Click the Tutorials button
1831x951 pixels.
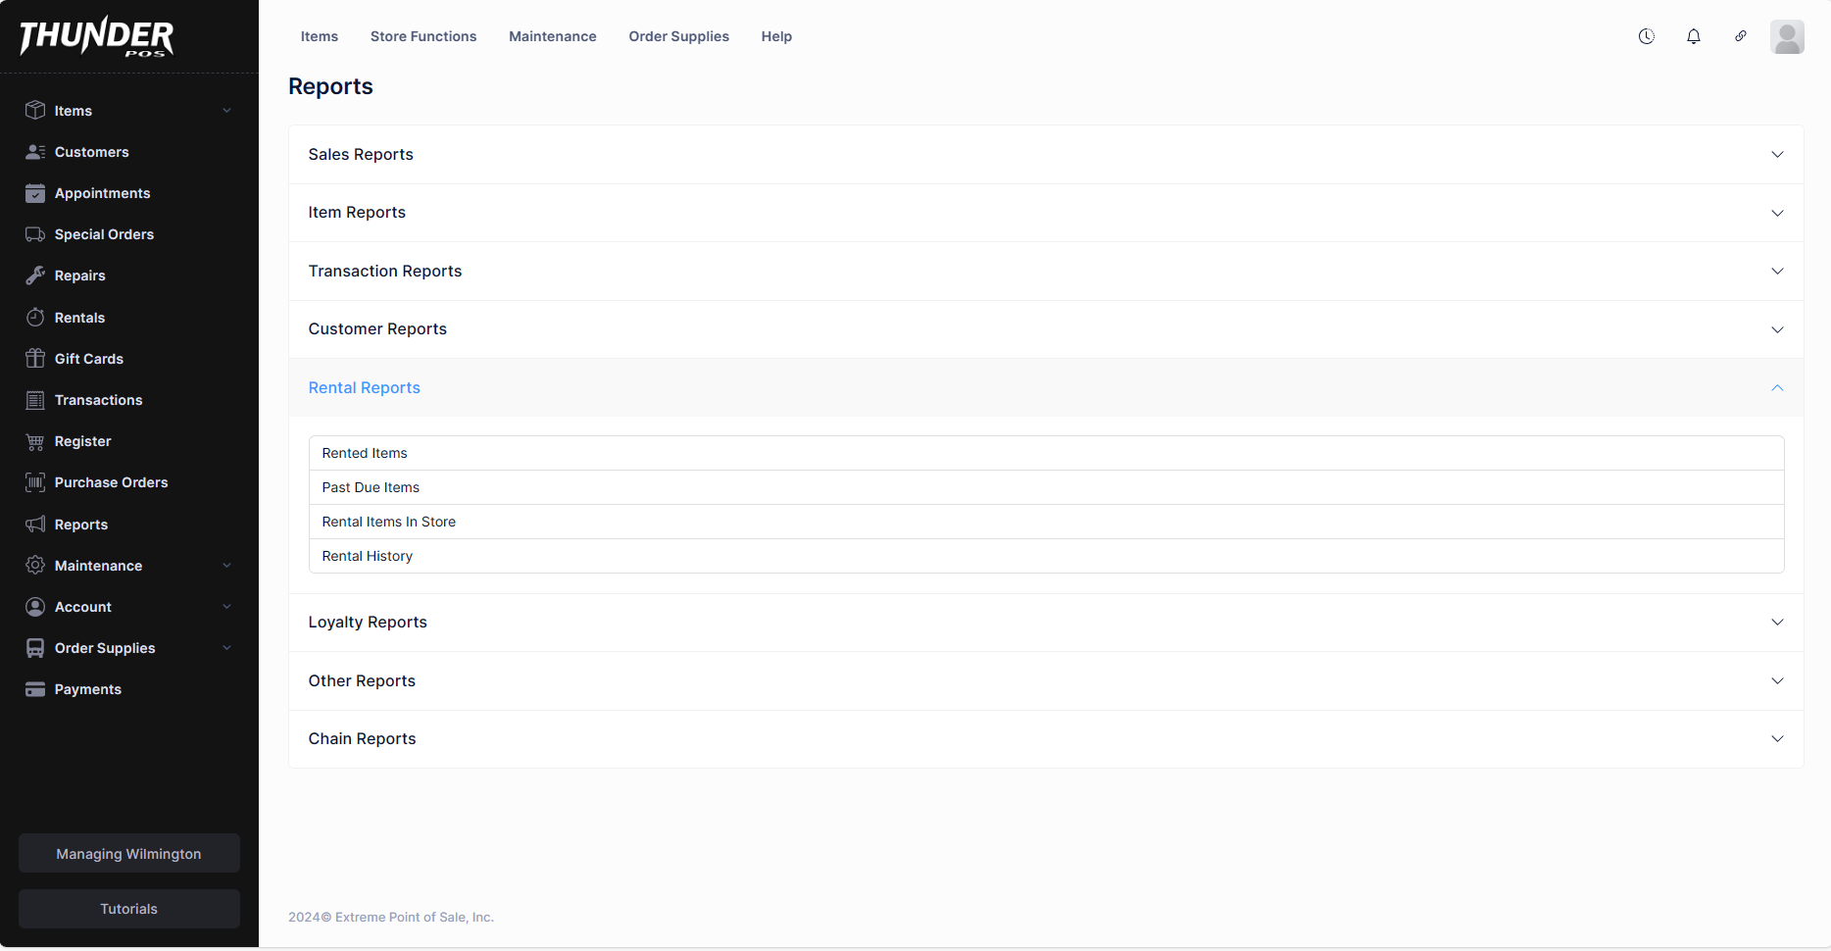(x=128, y=909)
